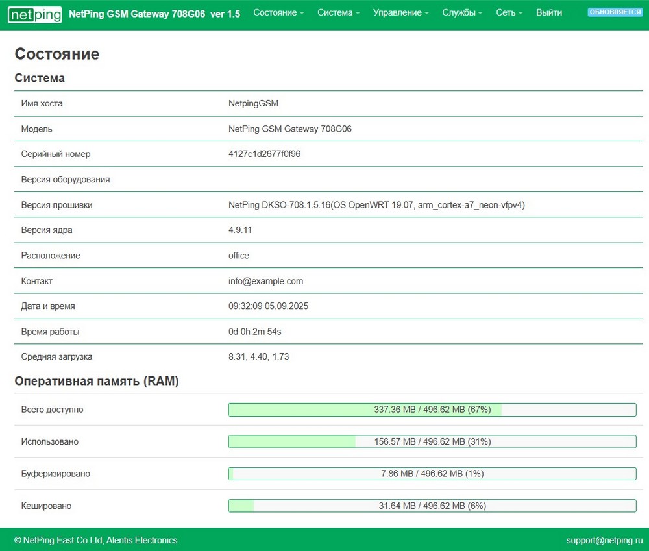Click the NetPing GSM Gateway 708G06 title
Image resolution: width=649 pixels, height=551 pixels.
(x=154, y=14)
